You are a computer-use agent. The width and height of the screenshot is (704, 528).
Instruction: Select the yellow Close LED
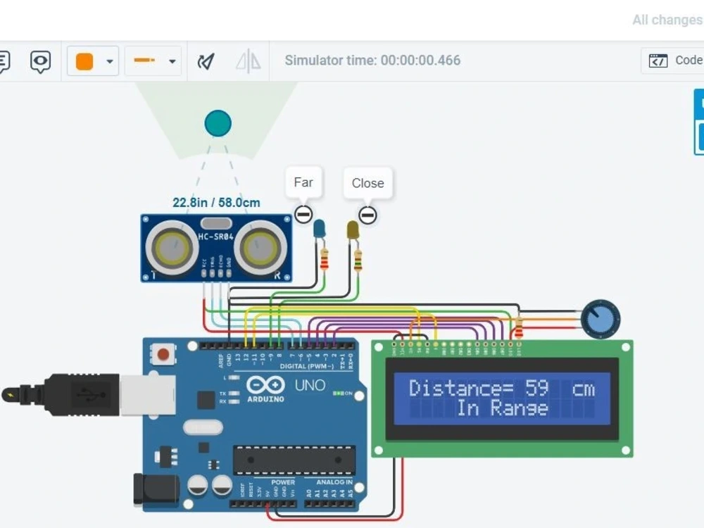click(354, 229)
